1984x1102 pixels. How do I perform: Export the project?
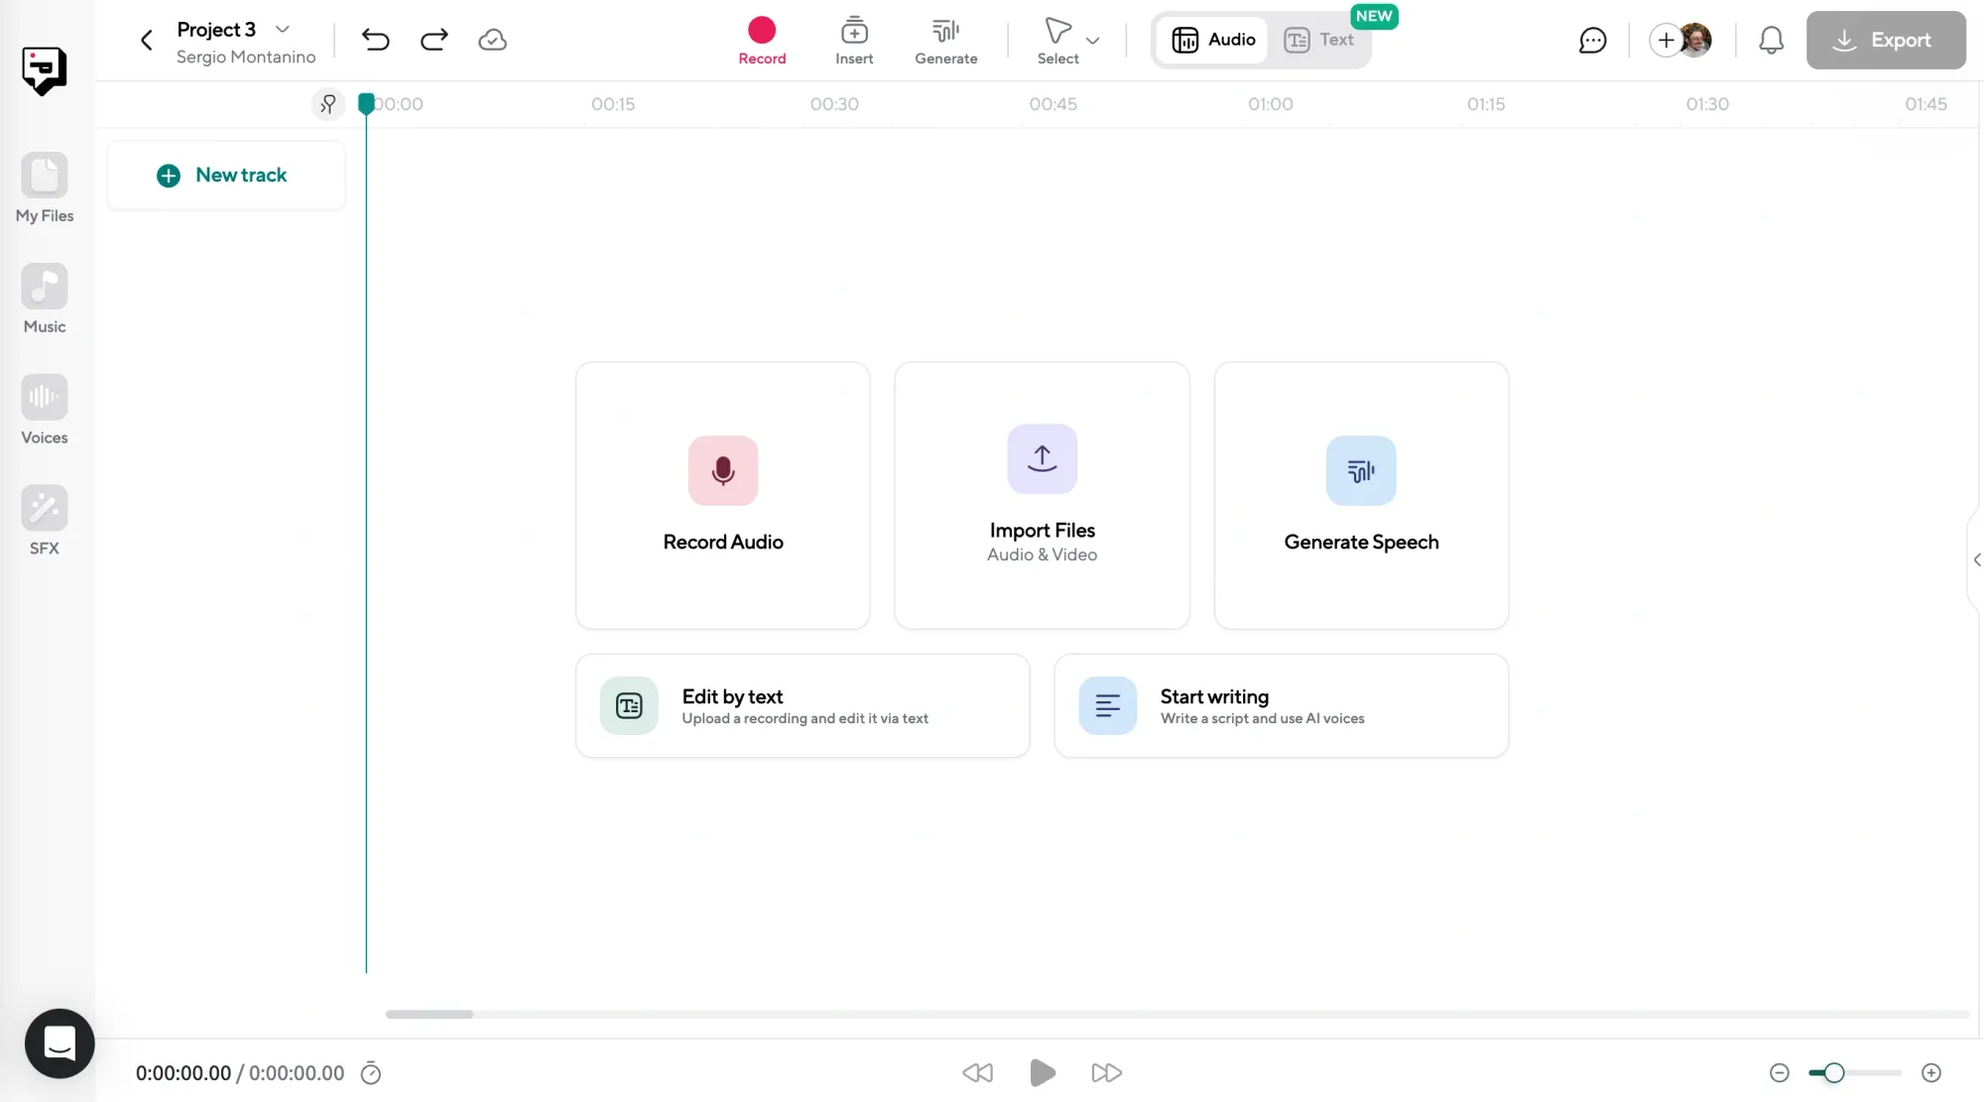(x=1886, y=40)
